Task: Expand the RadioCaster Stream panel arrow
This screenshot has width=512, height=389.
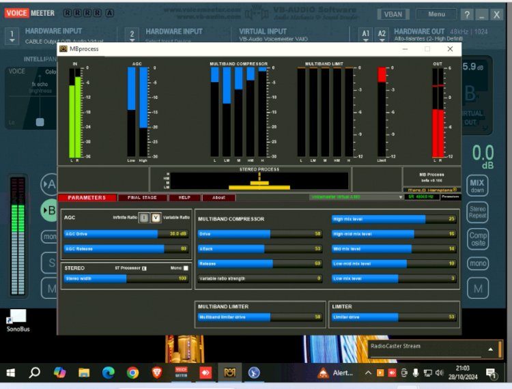Action: click(489, 349)
